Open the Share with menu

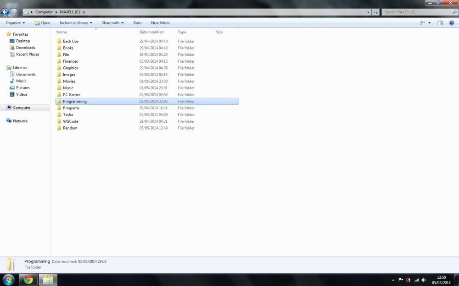(112, 23)
